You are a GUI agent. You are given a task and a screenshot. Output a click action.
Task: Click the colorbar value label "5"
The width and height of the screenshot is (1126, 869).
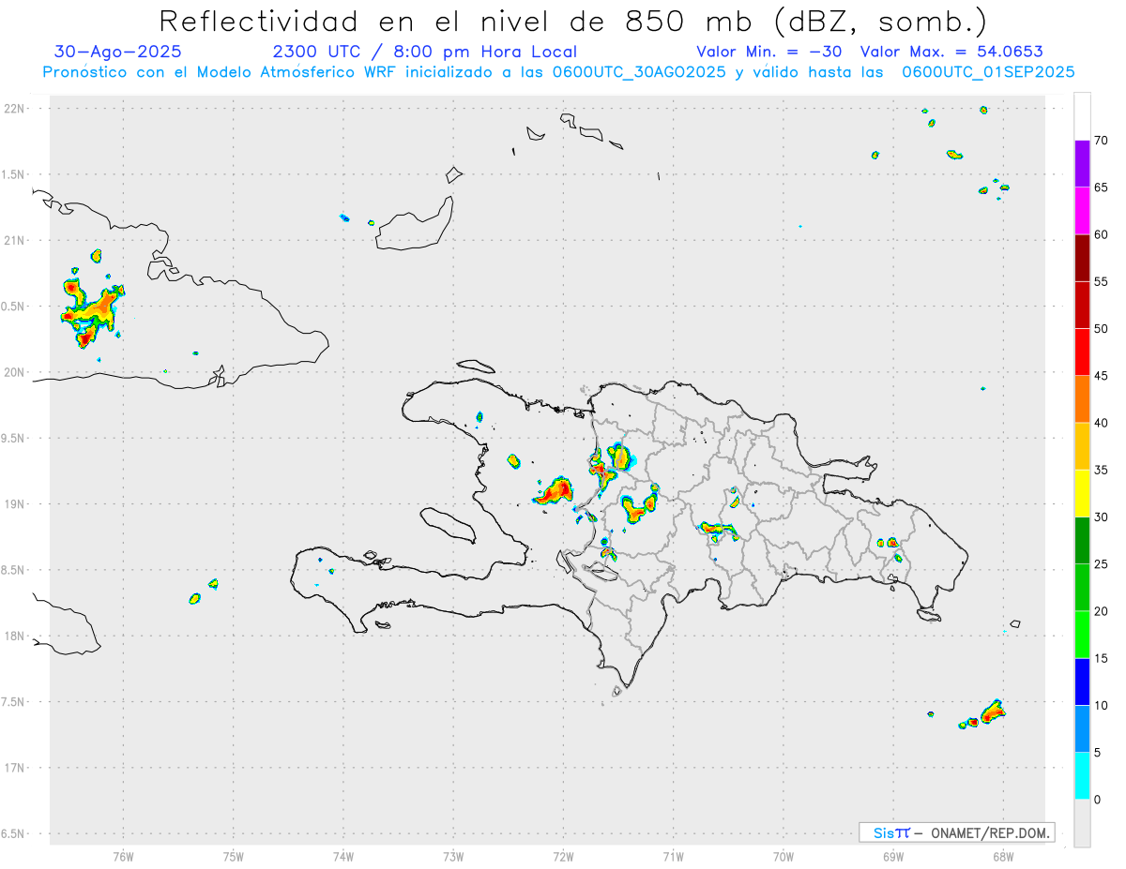1097,753
